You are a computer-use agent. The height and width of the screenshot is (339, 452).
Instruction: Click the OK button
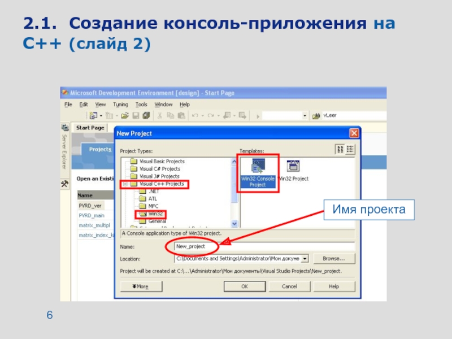245,286
